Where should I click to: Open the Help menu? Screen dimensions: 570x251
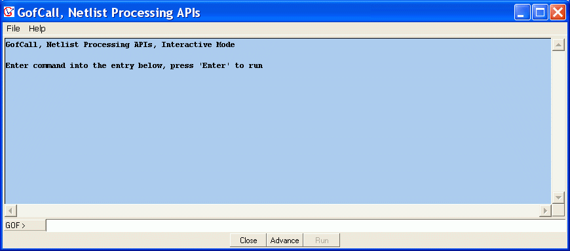point(37,28)
